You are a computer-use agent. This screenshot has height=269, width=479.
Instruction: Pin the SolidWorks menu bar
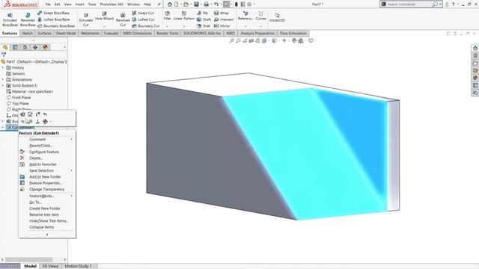[159, 4]
